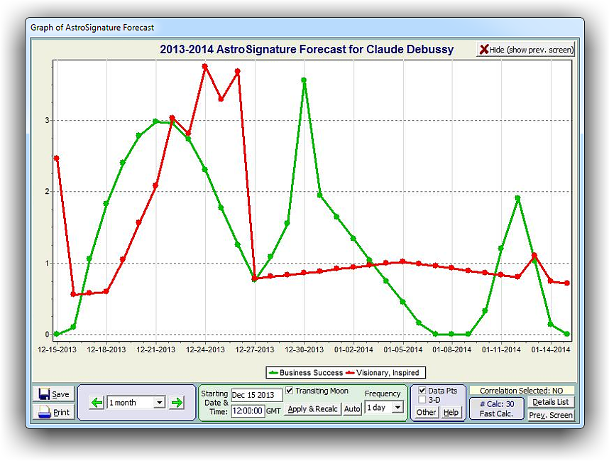This screenshot has height=461, width=609.
Task: Click the Other options button
Action: coord(426,413)
